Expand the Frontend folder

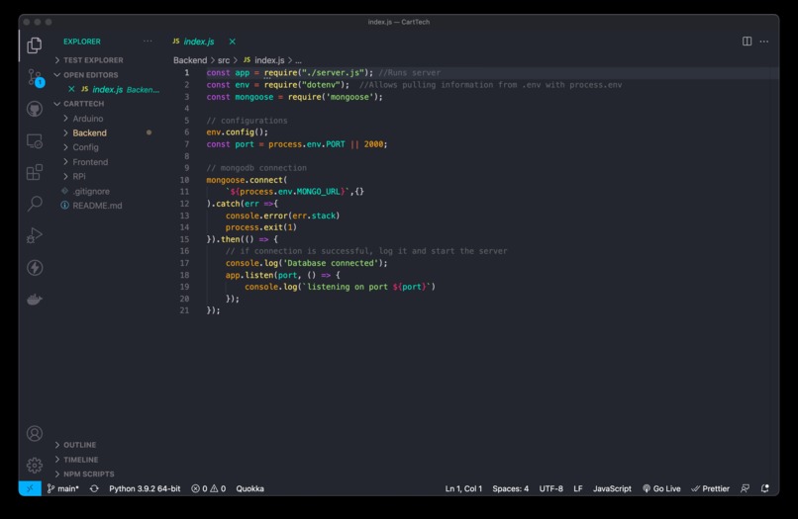click(x=89, y=162)
